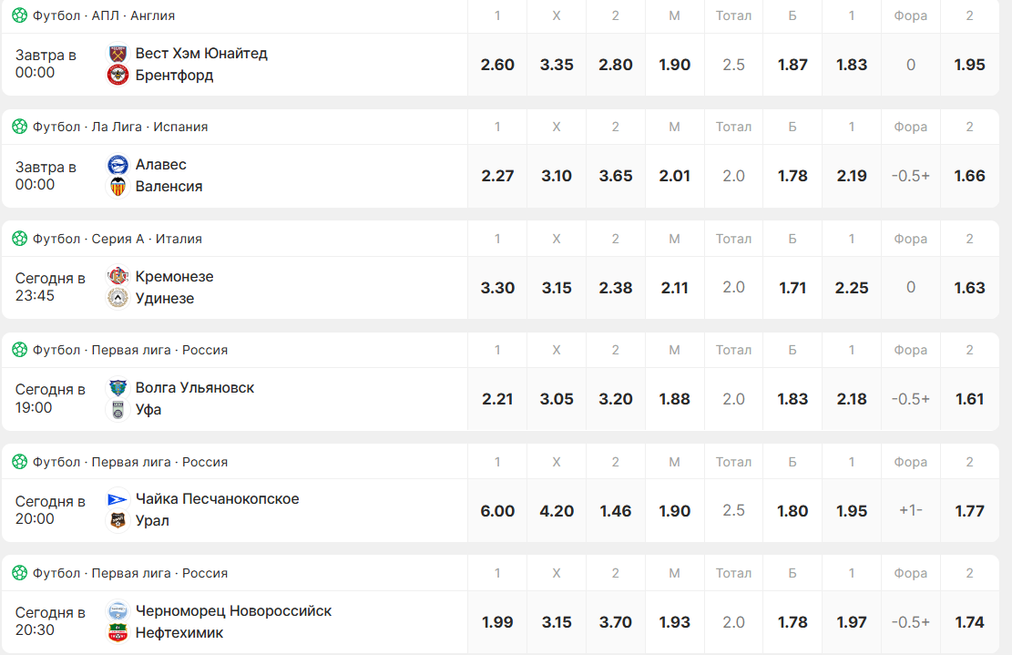This screenshot has width=1012, height=655.
Task: Click the Udinese team logo
Action: 118,298
